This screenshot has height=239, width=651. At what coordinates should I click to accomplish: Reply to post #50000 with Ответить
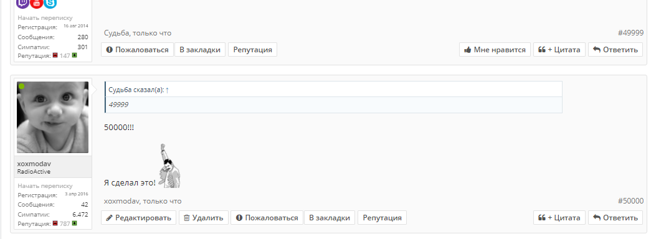615,218
